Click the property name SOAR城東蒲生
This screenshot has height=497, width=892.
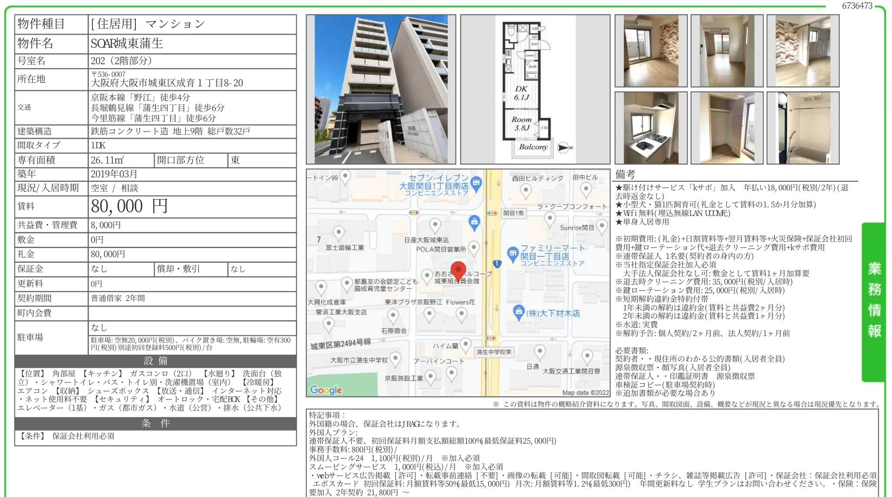(x=127, y=43)
